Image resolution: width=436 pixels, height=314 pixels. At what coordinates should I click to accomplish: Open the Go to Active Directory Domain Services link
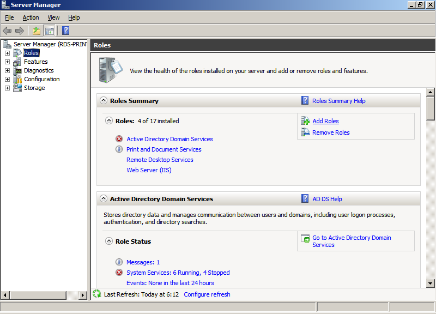click(352, 241)
